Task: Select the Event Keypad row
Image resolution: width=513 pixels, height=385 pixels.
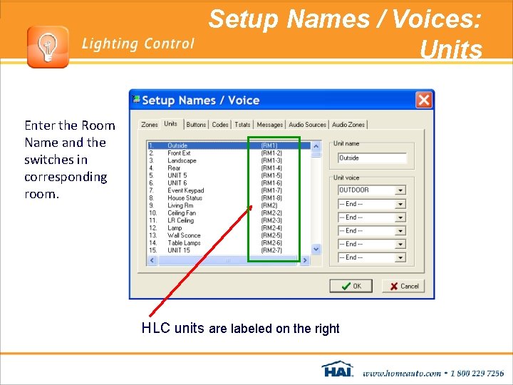Action: coord(229,190)
